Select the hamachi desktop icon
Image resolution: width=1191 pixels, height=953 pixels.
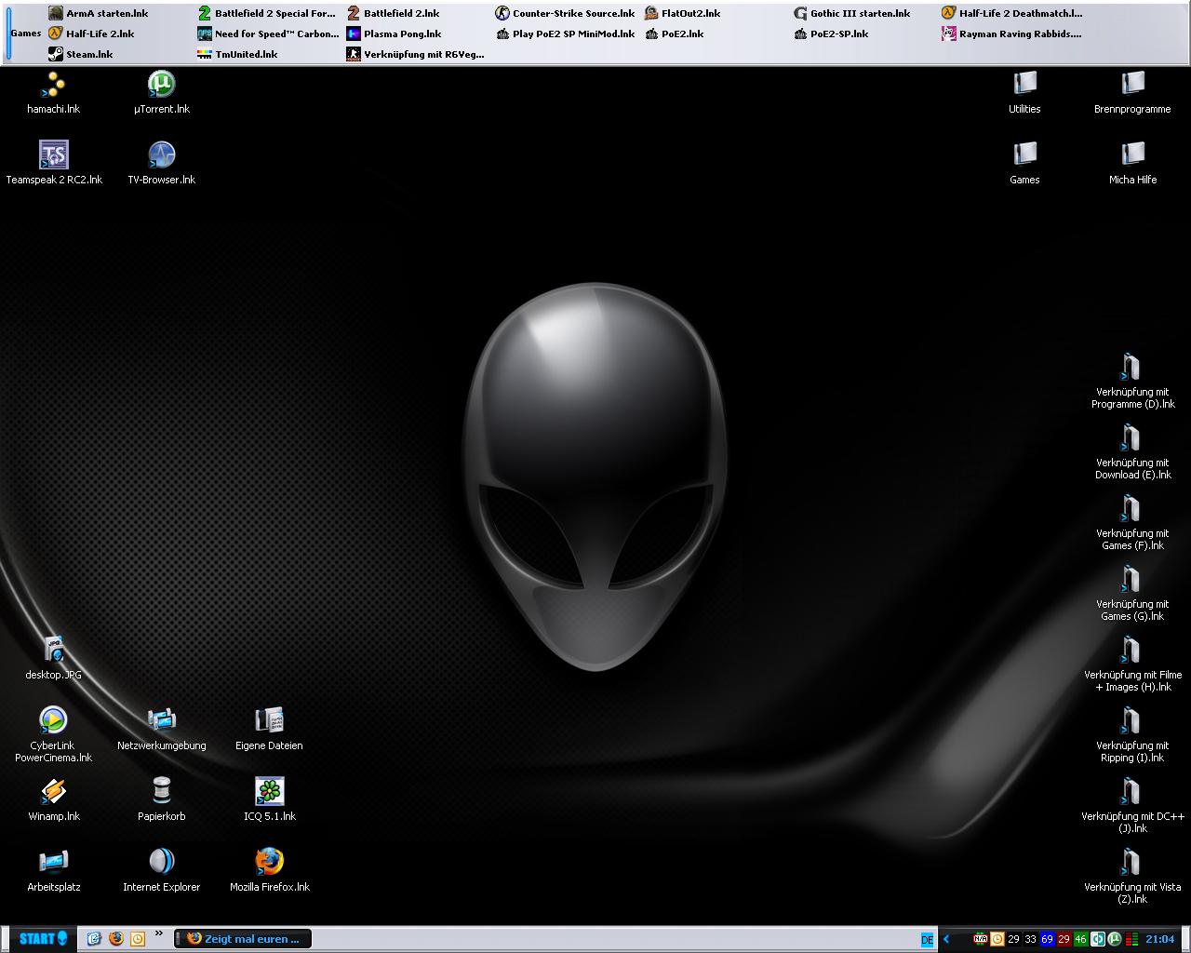pos(53,92)
